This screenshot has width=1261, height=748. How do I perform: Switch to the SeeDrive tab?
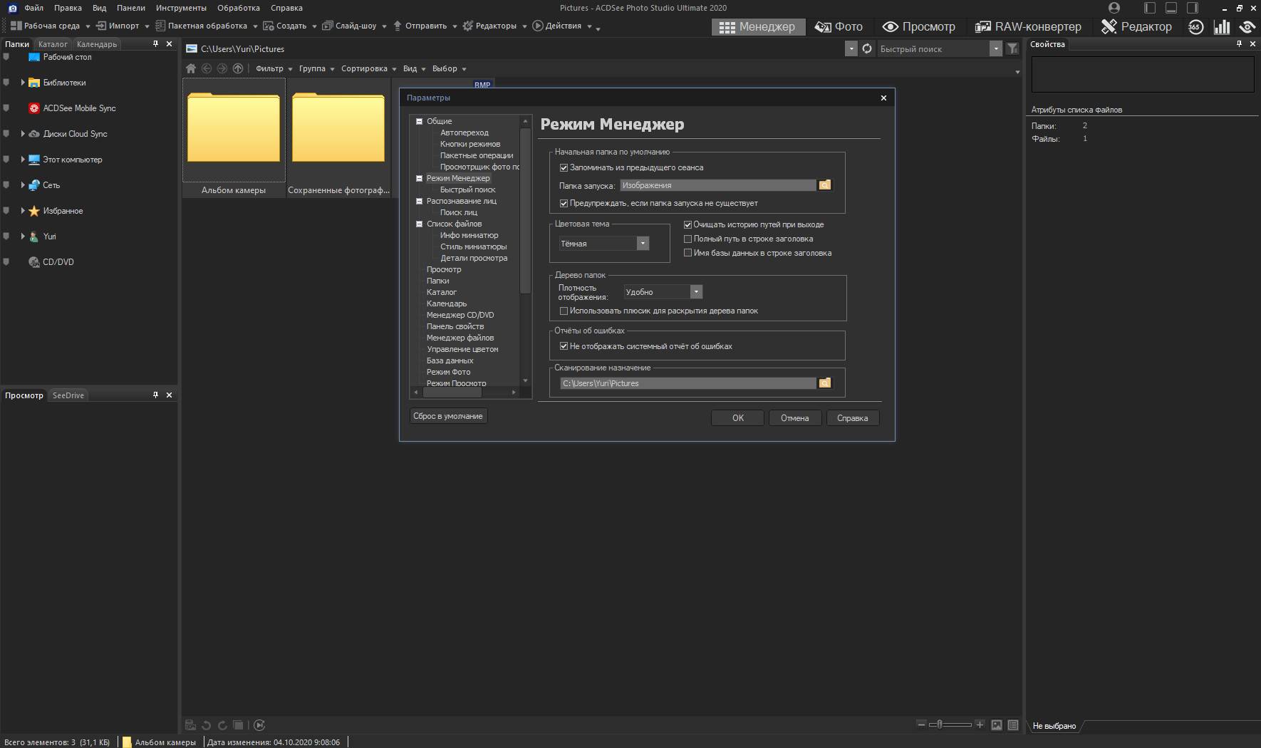[68, 395]
